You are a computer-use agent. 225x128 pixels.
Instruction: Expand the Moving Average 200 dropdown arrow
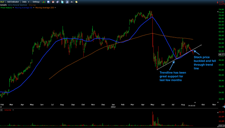pos(55,8)
